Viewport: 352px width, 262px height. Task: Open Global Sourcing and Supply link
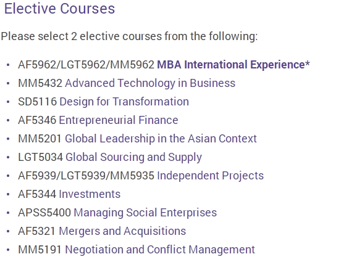tap(133, 157)
